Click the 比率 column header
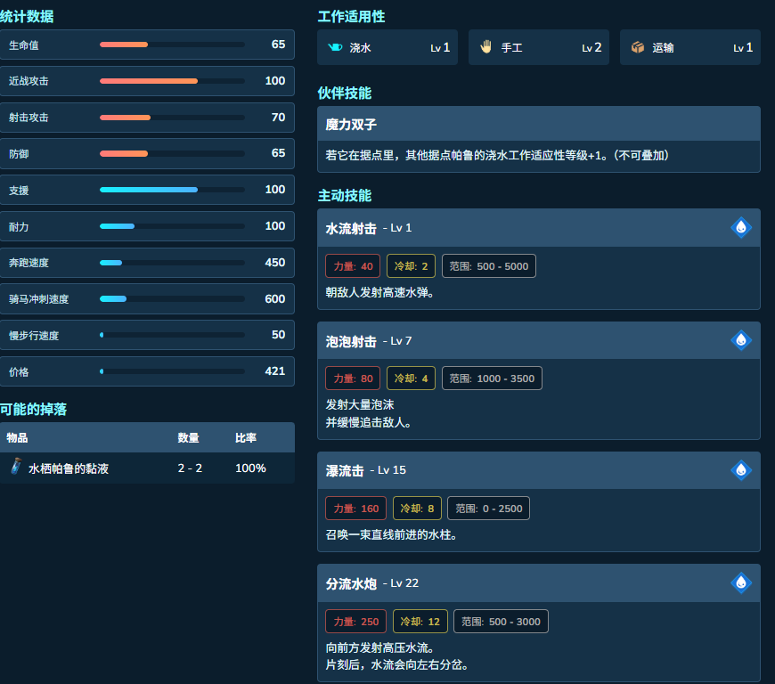The image size is (775, 684). tap(246, 438)
